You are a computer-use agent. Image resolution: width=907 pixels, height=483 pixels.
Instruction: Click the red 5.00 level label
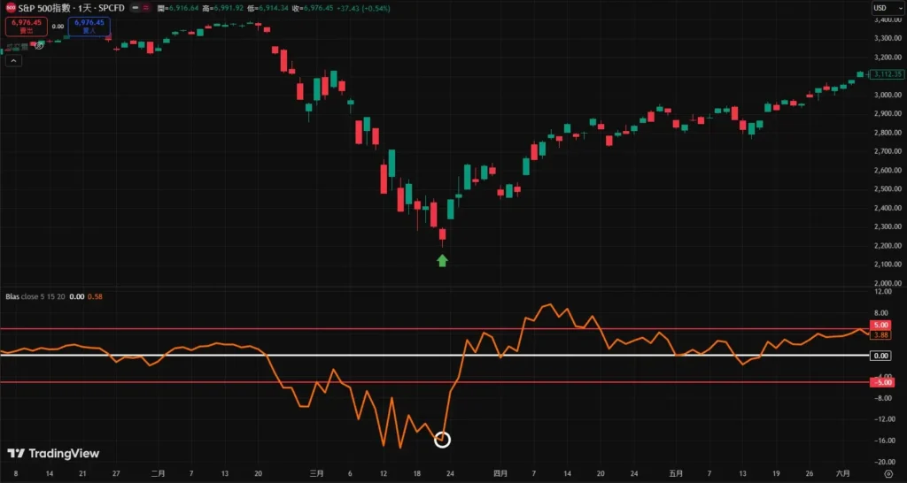880,326
